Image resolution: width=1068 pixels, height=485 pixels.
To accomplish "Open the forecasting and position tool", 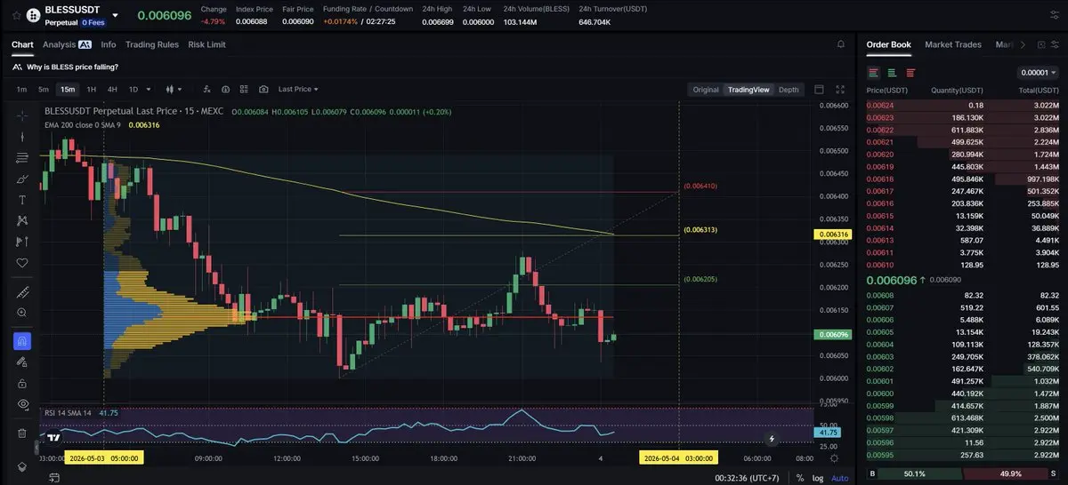I will tap(22, 242).
